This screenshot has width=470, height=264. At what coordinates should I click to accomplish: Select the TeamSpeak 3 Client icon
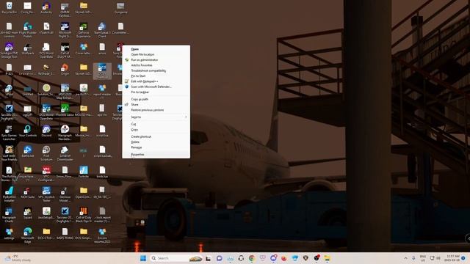(102, 30)
